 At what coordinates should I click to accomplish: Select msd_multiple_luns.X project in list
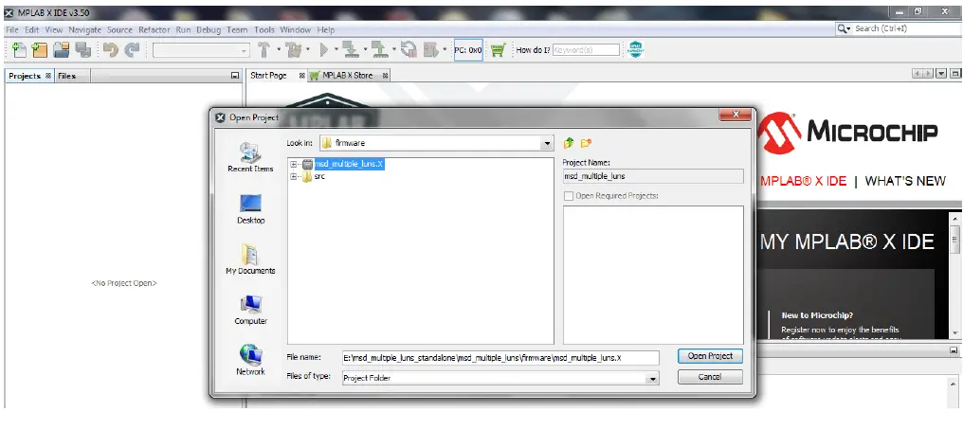349,165
